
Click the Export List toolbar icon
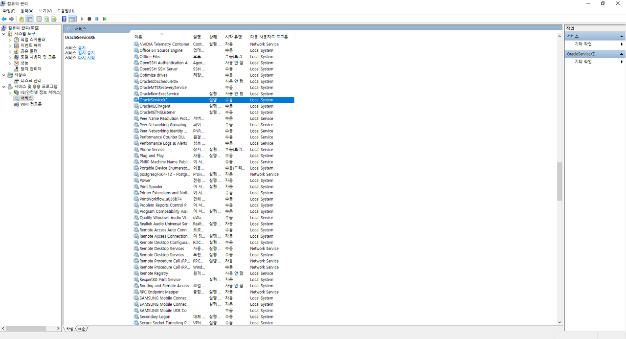click(54, 19)
